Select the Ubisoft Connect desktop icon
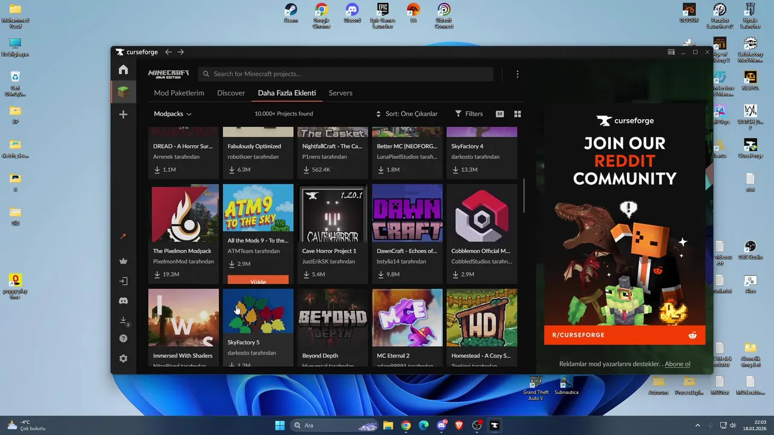The image size is (774, 435). pyautogui.click(x=444, y=15)
